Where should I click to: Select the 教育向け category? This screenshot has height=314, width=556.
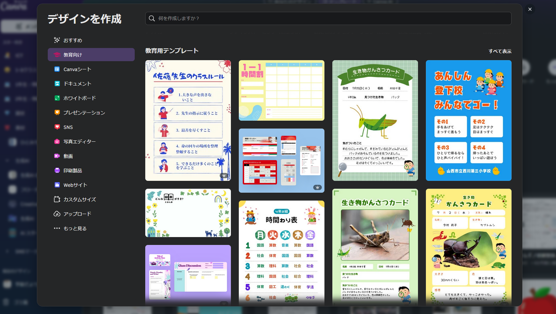[x=91, y=55]
